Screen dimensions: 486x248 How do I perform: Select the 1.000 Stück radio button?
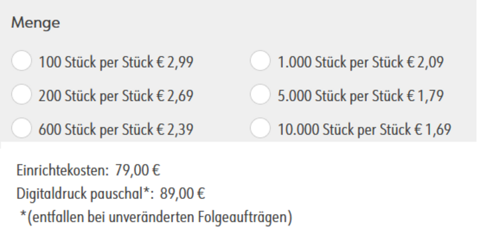point(260,61)
